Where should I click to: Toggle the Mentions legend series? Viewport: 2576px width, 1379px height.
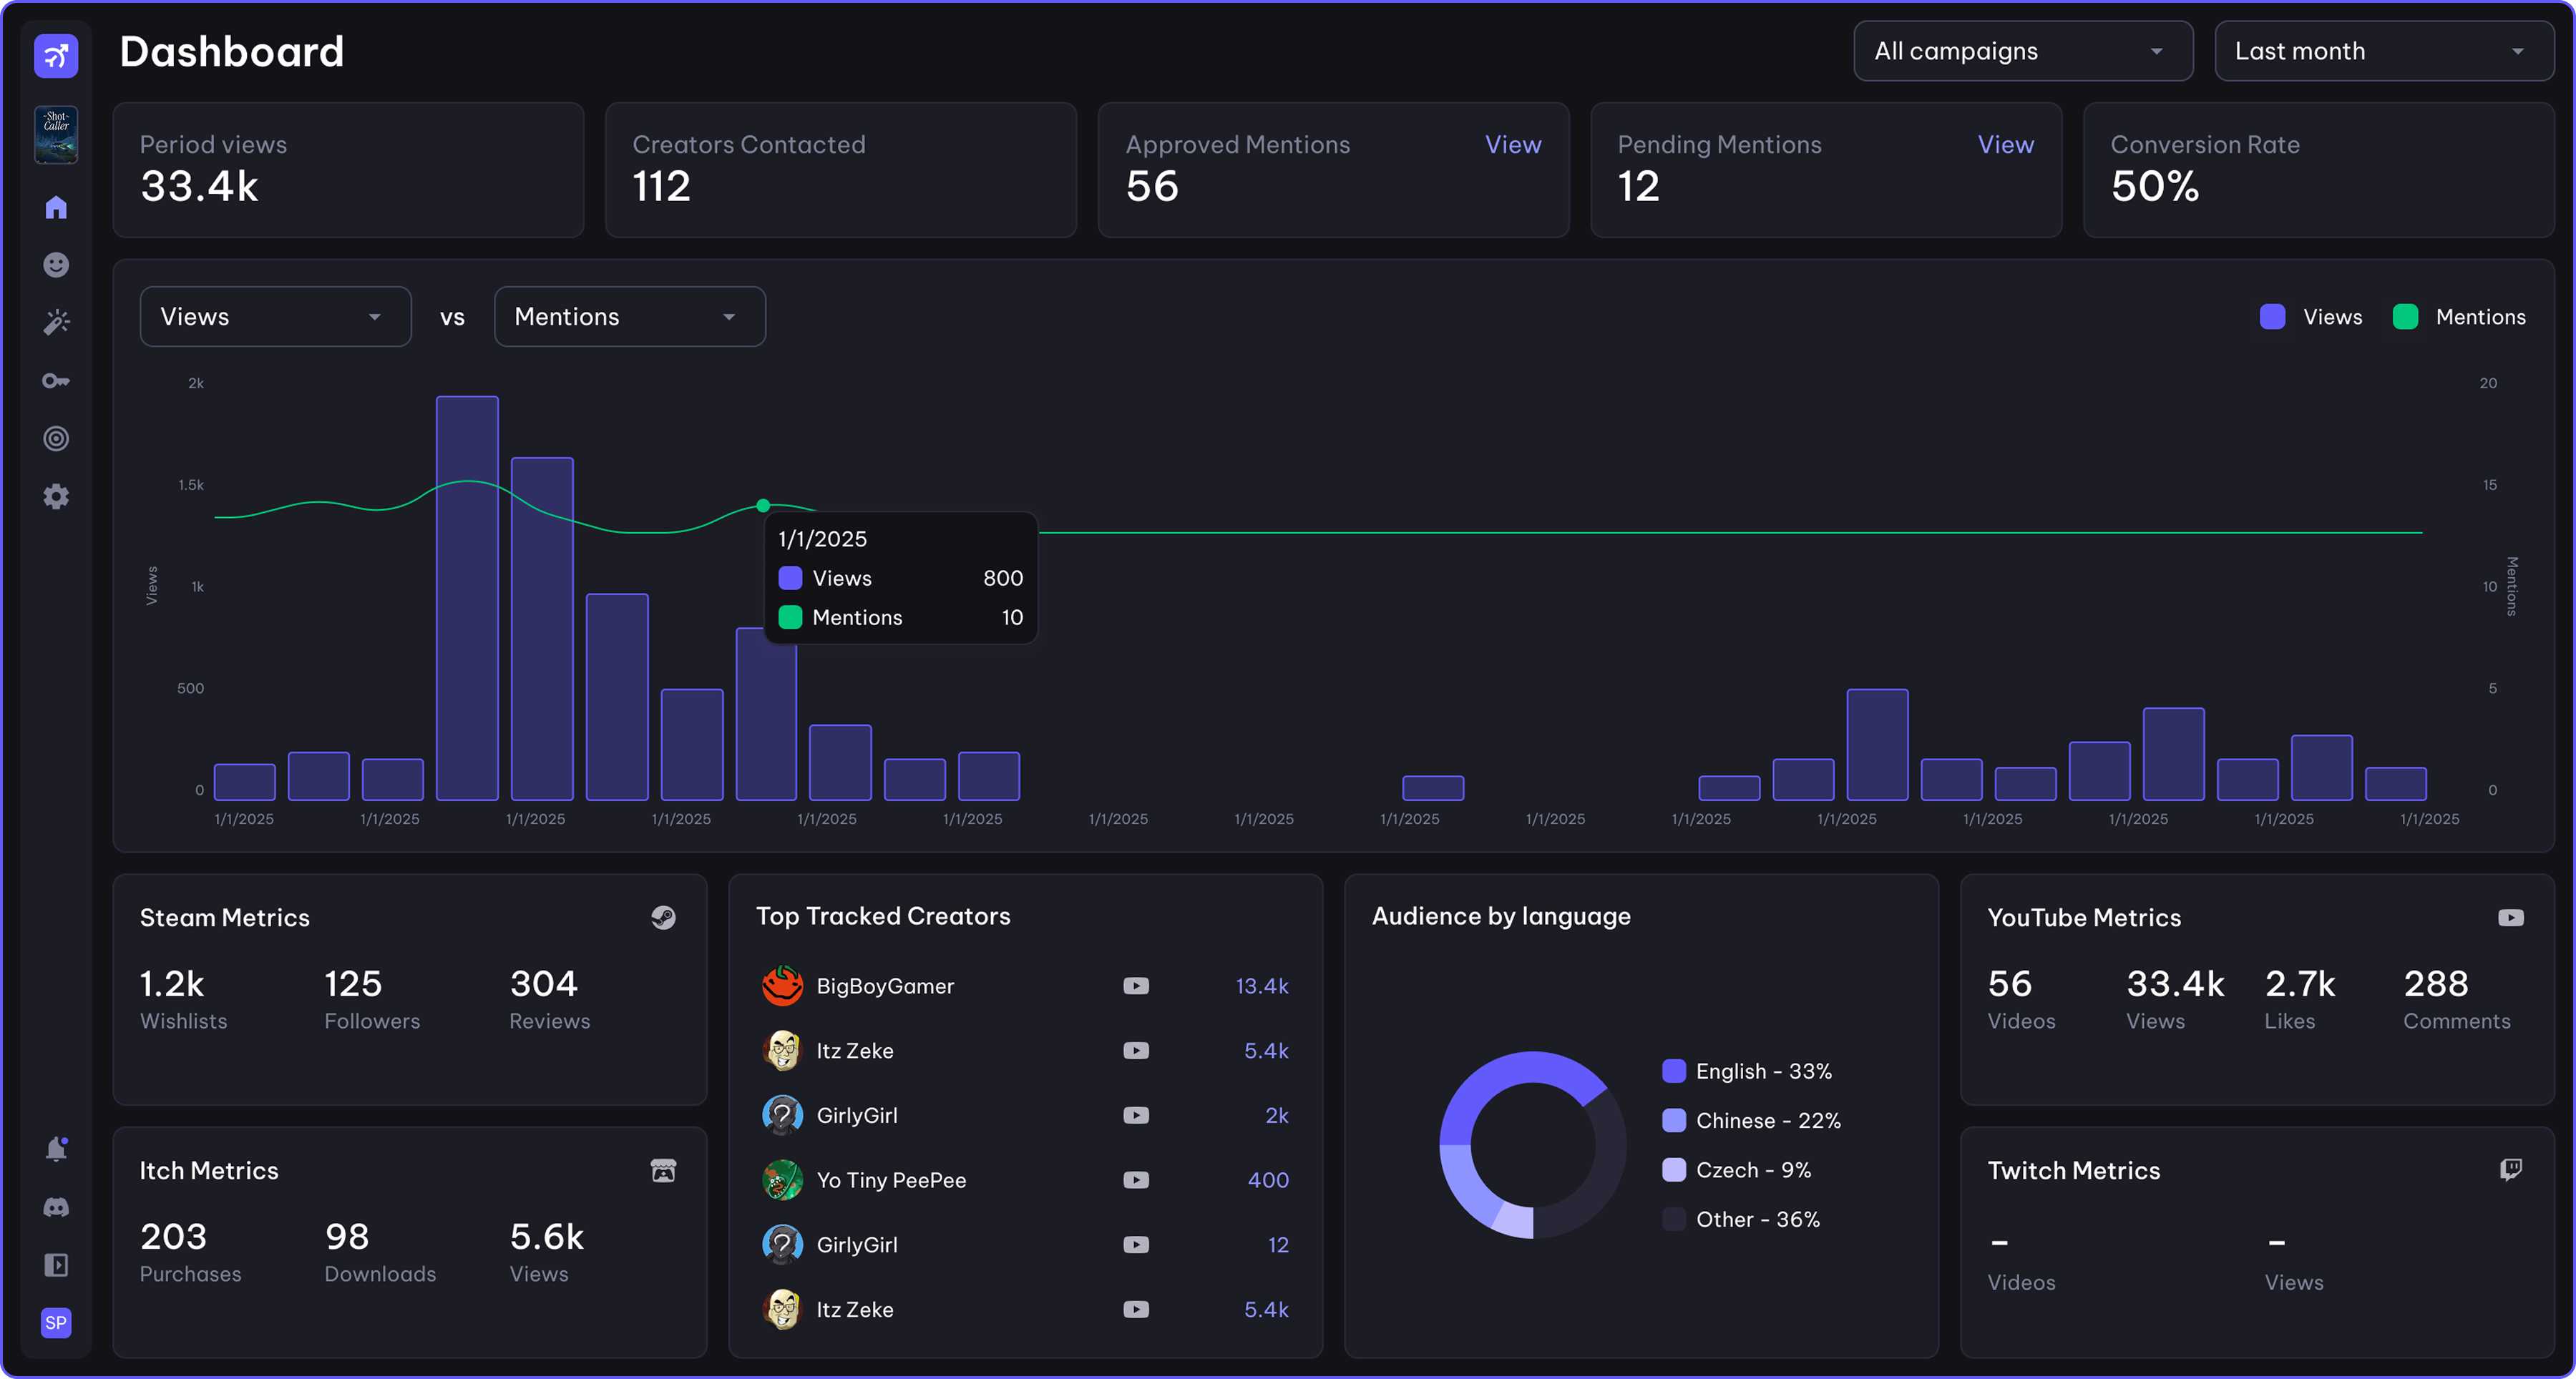point(2459,317)
